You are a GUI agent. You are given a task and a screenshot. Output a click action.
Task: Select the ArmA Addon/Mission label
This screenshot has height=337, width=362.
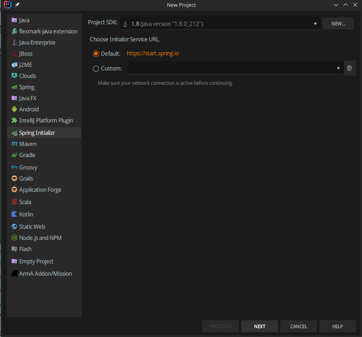(45, 274)
